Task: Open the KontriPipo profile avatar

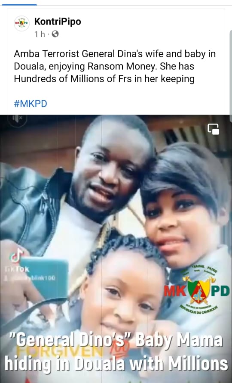Action: 21,23
